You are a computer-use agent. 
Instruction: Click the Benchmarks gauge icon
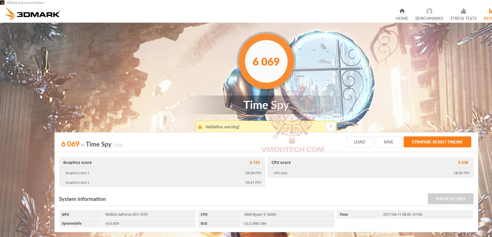click(429, 11)
